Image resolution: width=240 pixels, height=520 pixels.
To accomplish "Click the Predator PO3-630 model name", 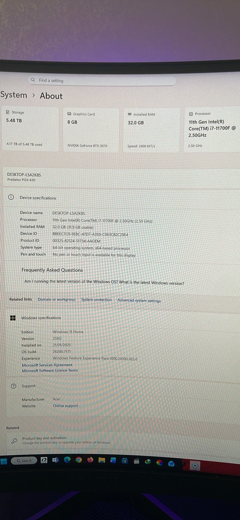I will click(x=21, y=180).
